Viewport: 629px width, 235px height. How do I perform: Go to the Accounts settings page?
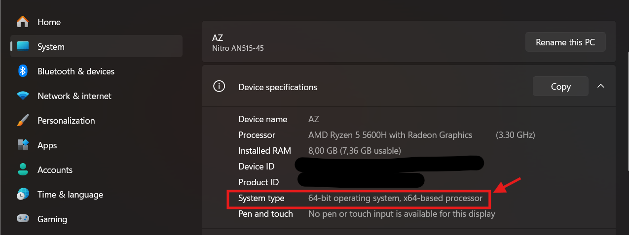coord(55,170)
